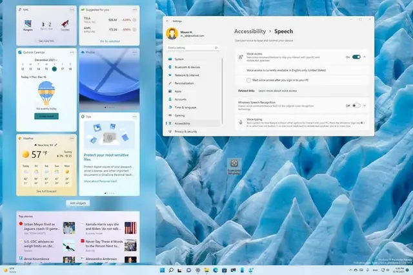
Task: Click See full forecast link
Action: [x=46, y=191]
